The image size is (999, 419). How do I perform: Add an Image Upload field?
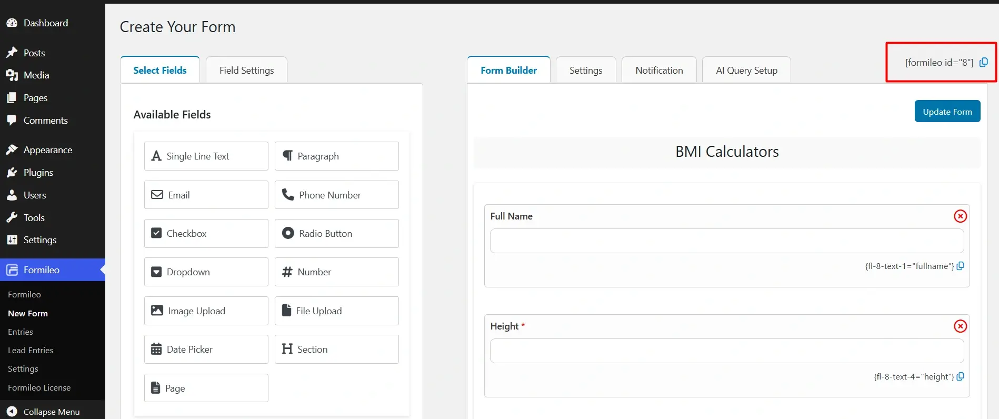click(x=206, y=311)
